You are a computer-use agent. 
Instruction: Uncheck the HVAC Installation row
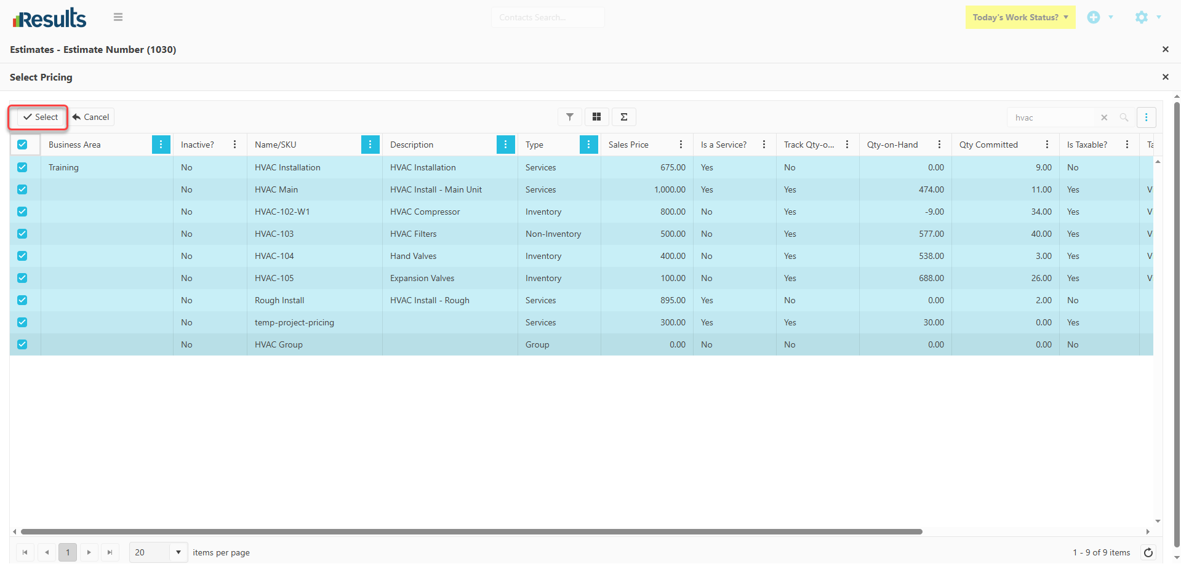(x=22, y=167)
